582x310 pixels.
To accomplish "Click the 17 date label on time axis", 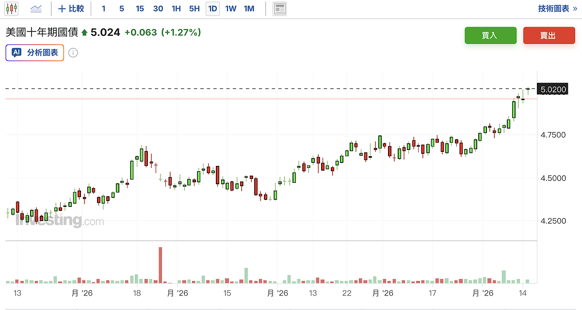I will click(433, 293).
